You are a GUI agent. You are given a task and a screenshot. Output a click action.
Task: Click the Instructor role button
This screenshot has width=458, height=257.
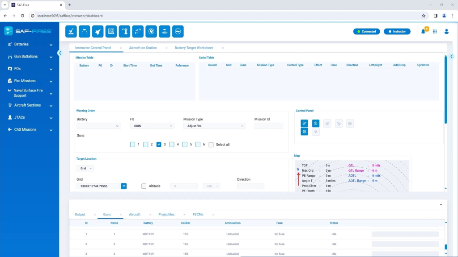point(397,32)
